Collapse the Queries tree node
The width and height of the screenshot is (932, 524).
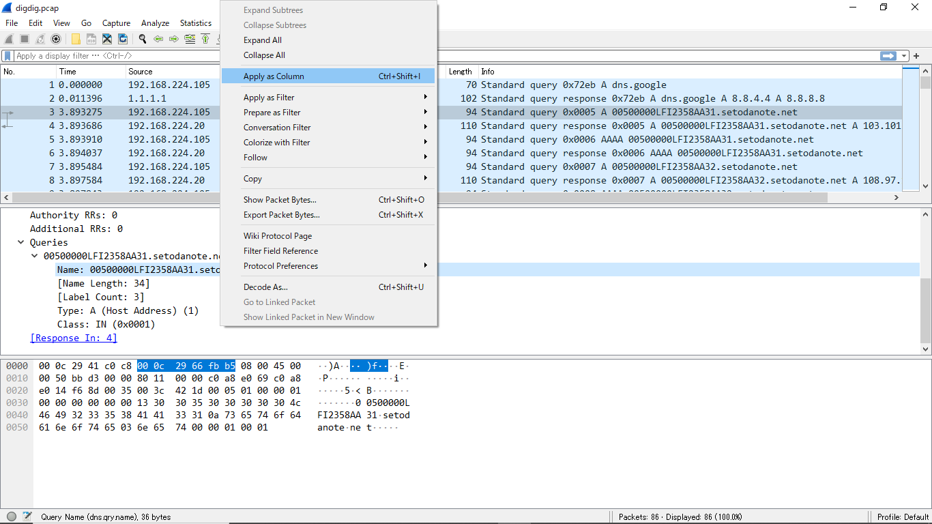tap(21, 242)
